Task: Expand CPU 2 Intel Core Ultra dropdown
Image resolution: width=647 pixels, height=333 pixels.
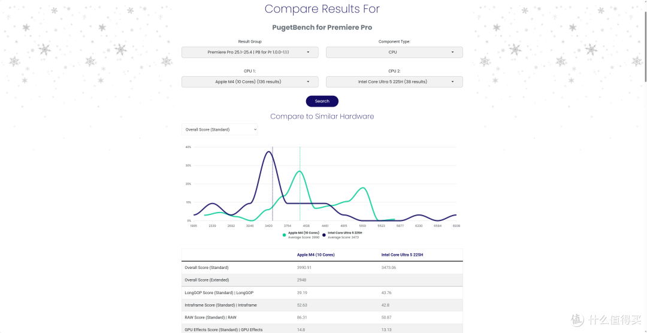Action: 394,81
